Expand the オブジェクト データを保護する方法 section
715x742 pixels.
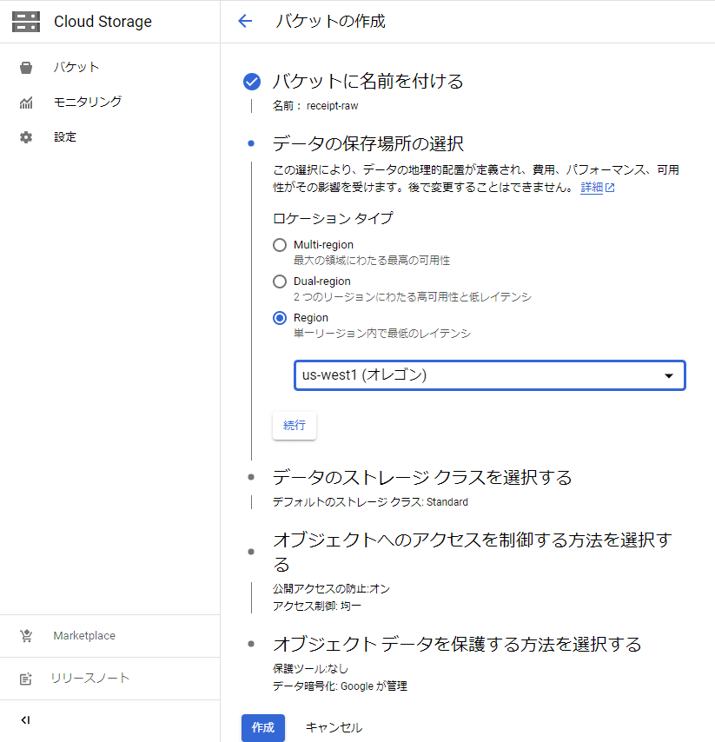click(457, 644)
